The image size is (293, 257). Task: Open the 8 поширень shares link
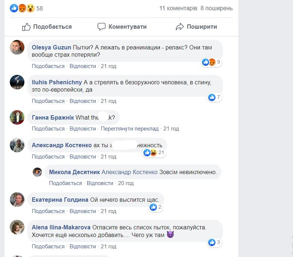click(217, 8)
